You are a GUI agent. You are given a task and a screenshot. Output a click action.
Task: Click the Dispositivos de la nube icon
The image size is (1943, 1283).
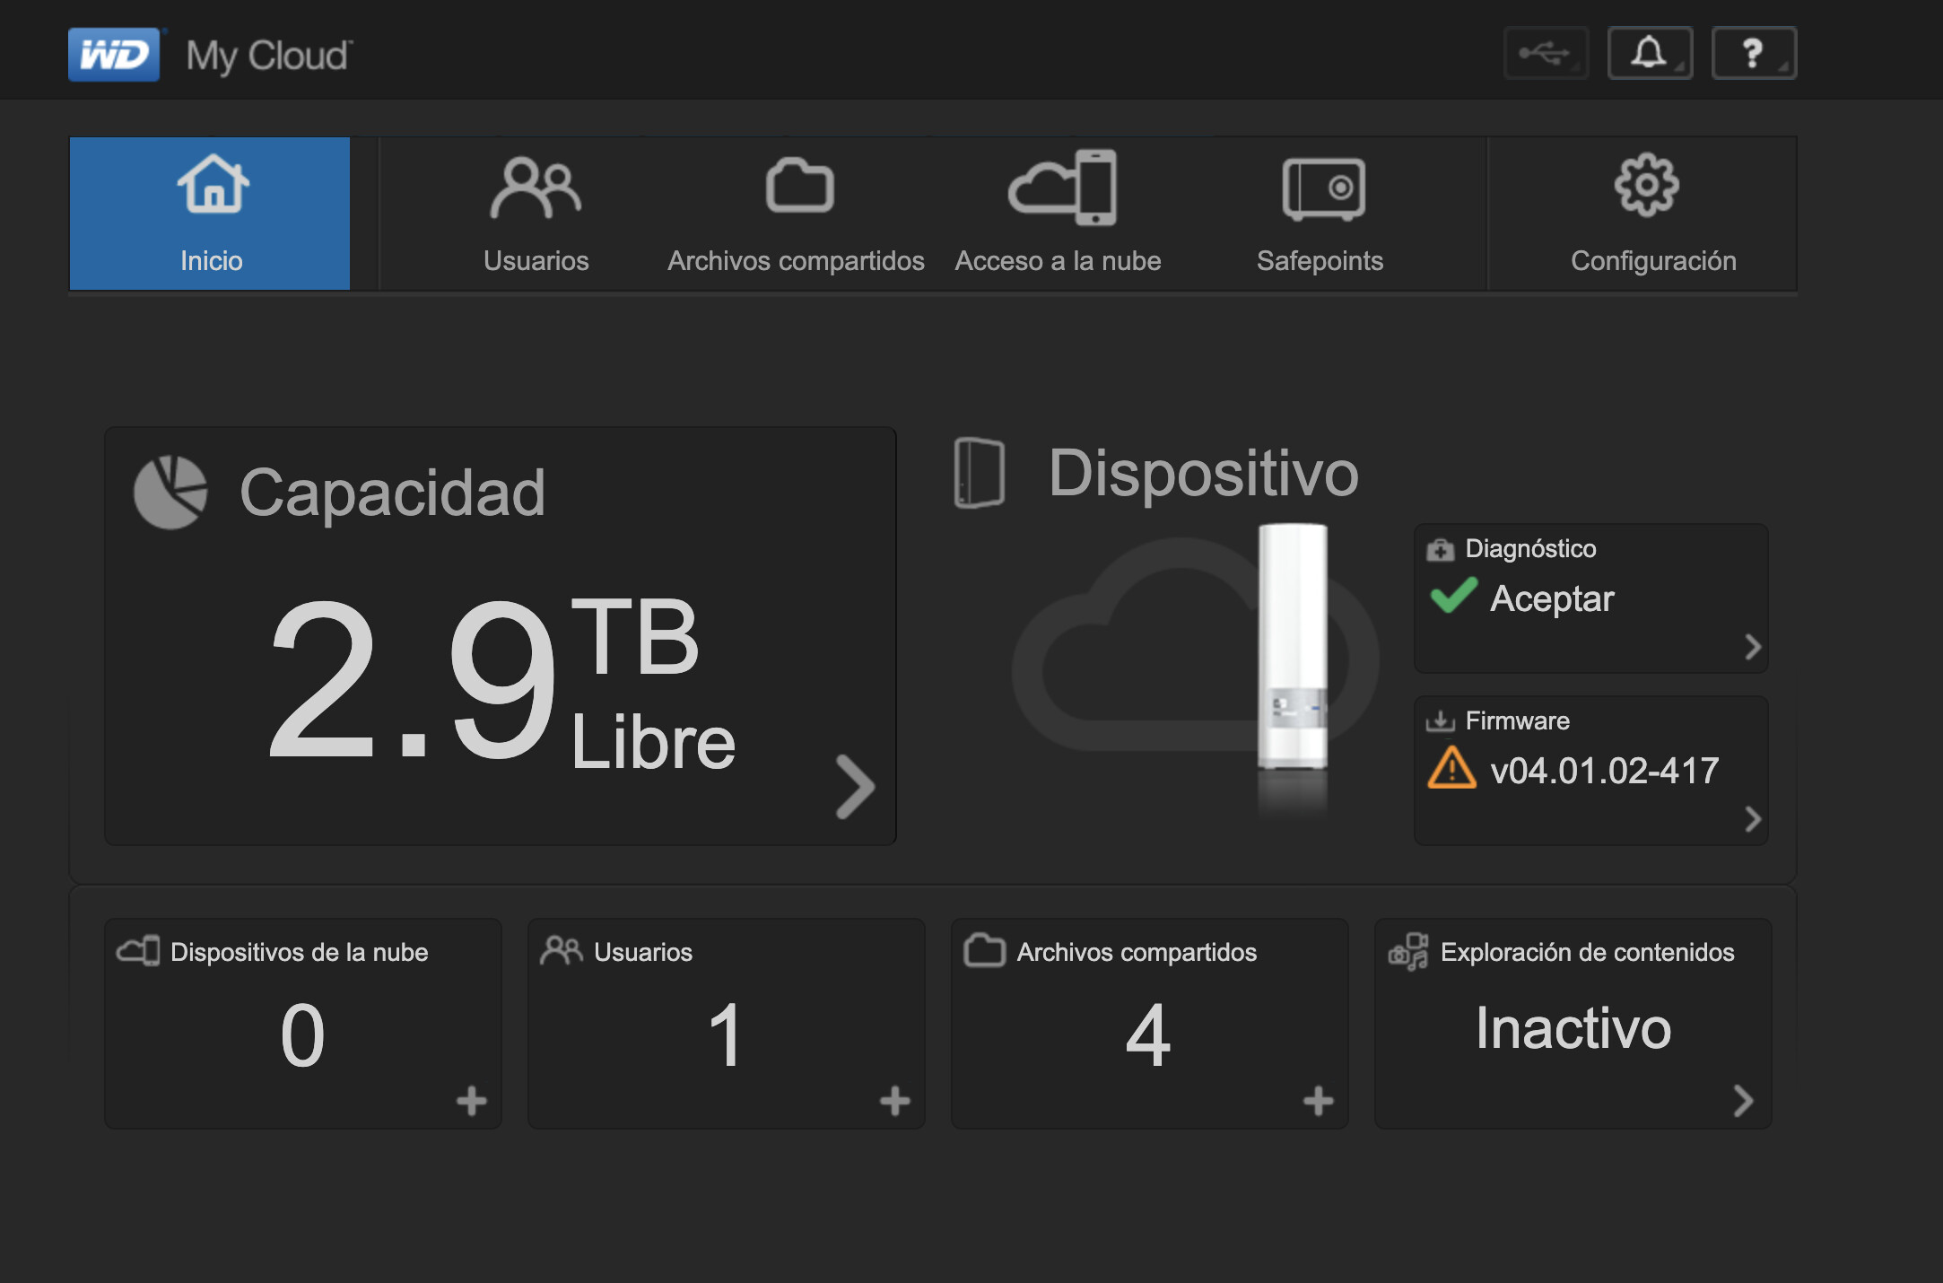click(x=139, y=951)
